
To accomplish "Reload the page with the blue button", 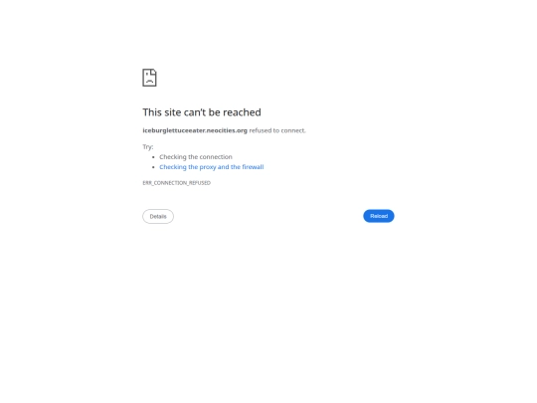I will [379, 216].
